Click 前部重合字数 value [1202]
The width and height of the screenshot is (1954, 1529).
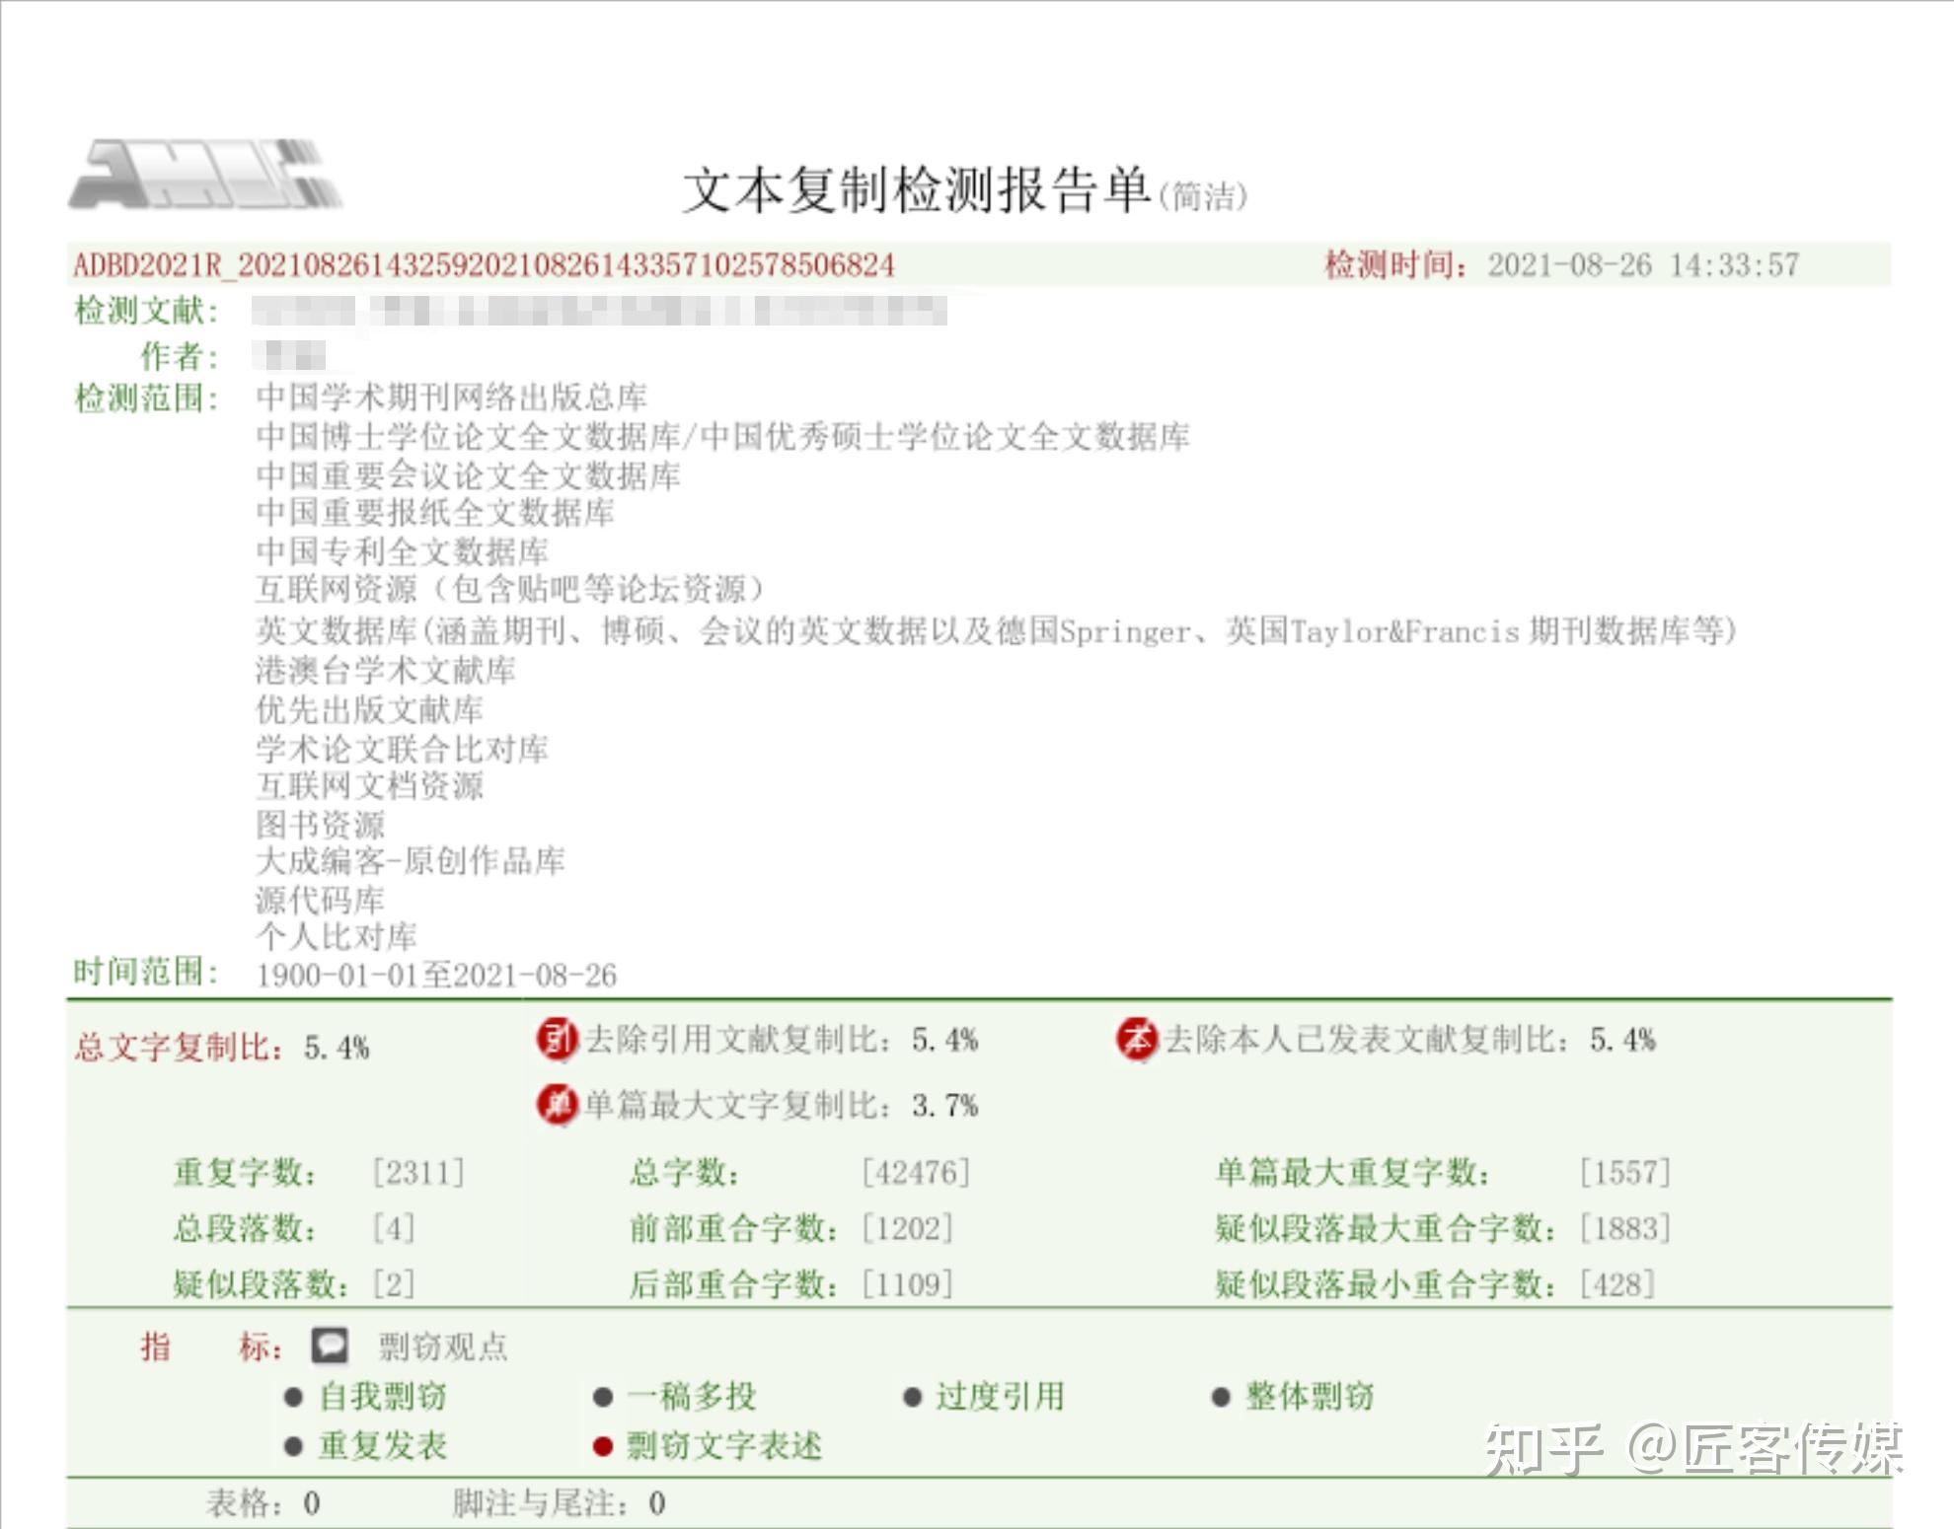pyautogui.click(x=908, y=1229)
